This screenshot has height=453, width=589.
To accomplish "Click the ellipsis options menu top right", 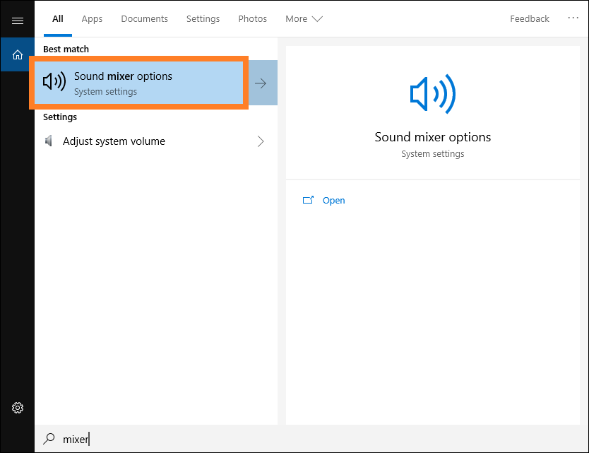I will [x=572, y=18].
